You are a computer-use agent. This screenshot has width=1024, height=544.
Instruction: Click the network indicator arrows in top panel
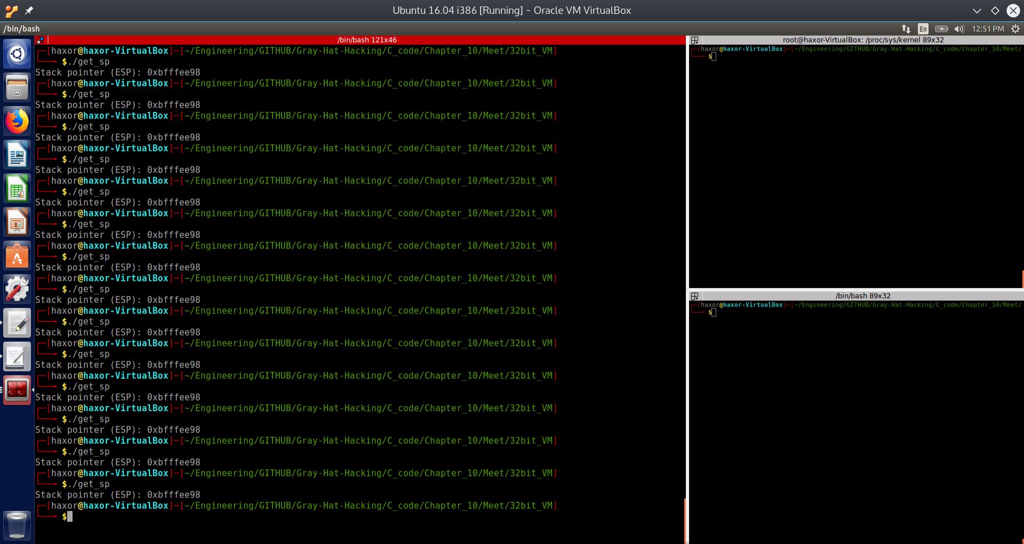point(905,29)
